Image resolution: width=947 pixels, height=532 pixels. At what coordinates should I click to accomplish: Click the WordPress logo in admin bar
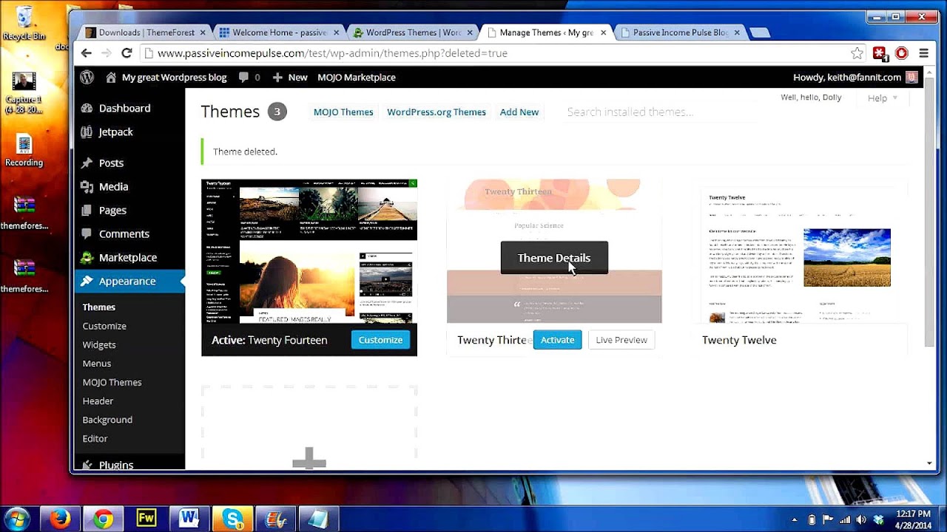87,77
